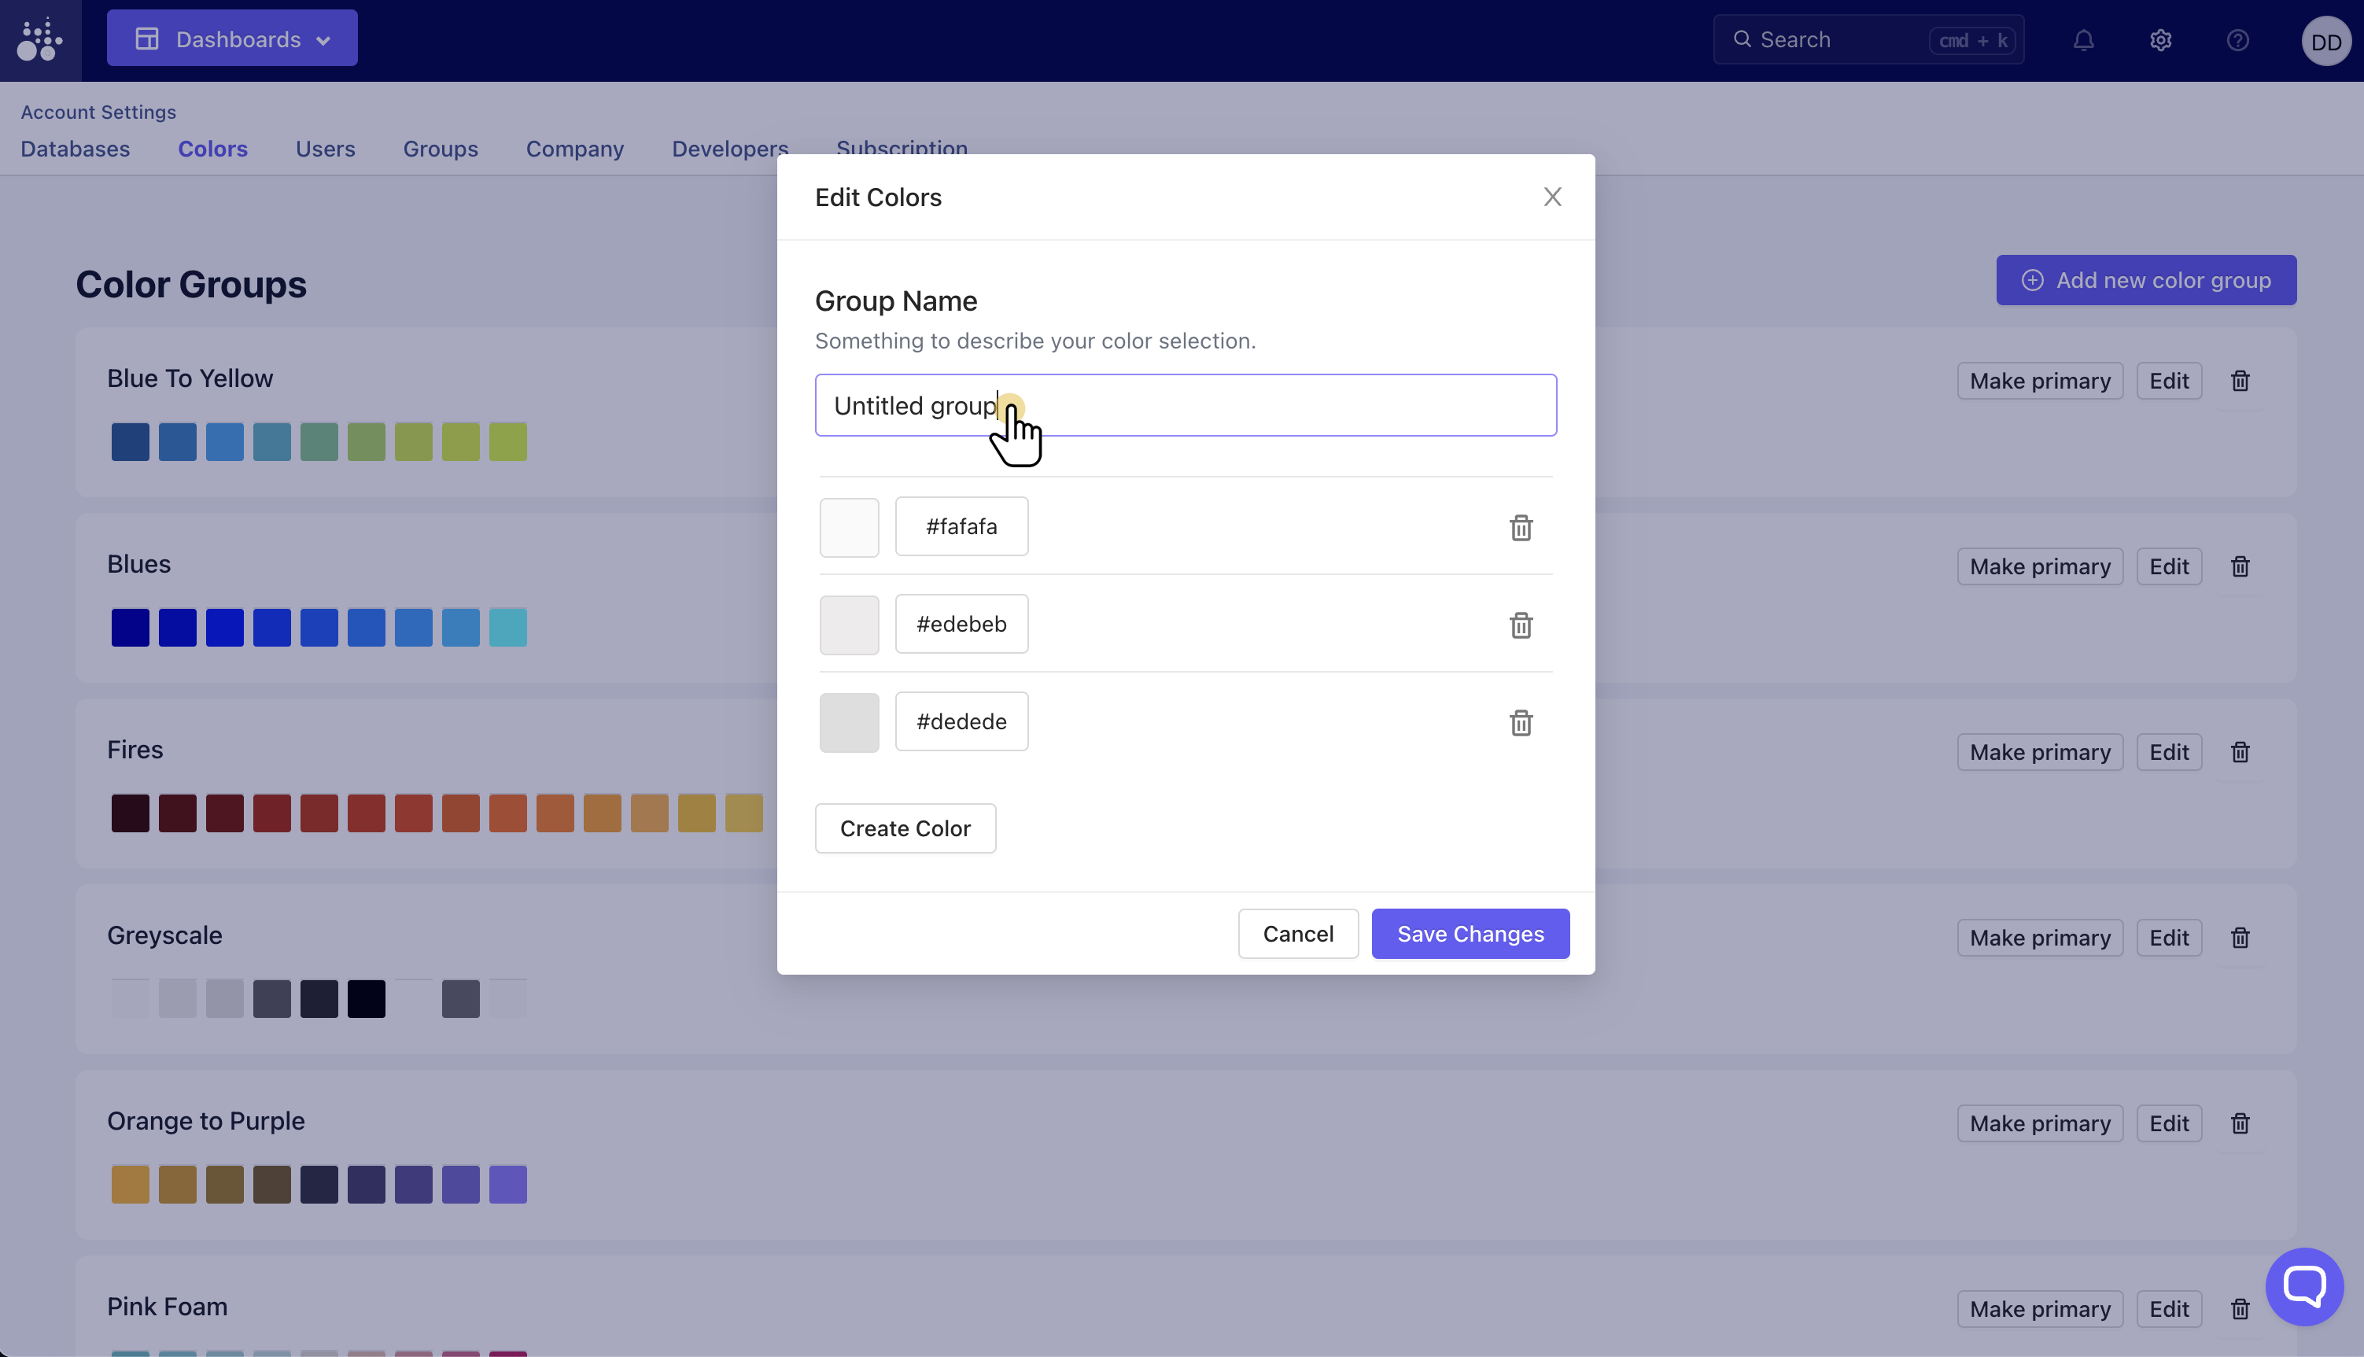Switch to the Users tab
Viewport: 2364px width, 1357px height.
[x=325, y=149]
